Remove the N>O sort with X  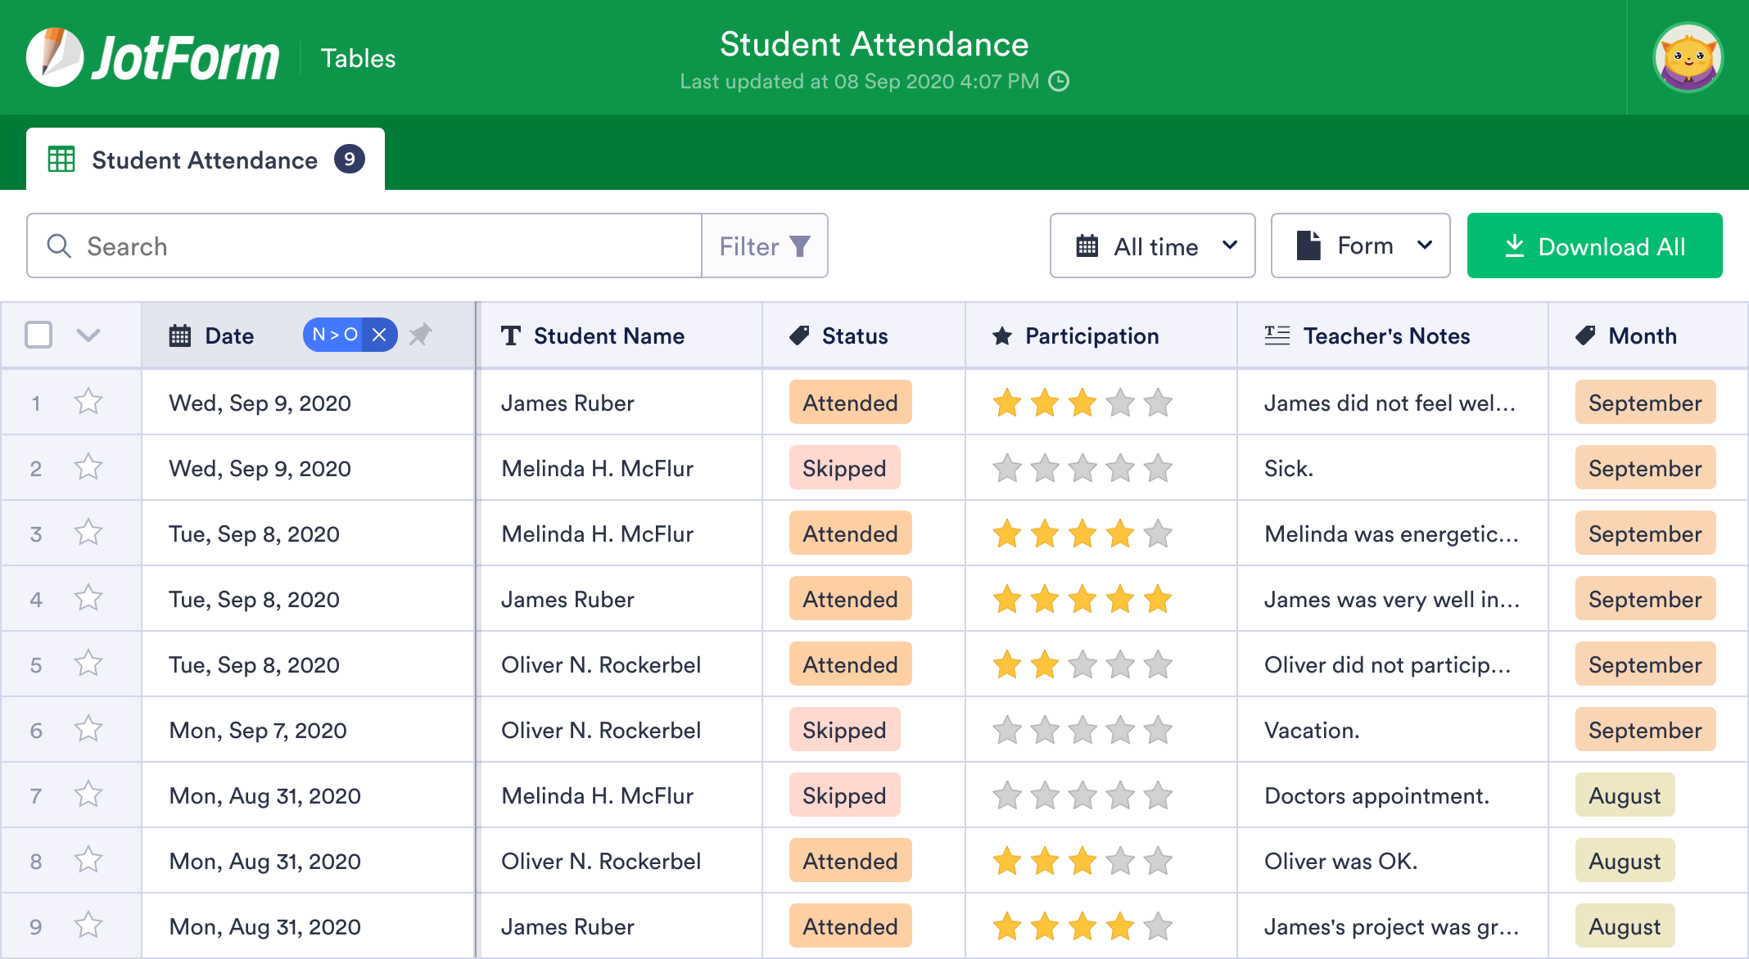(x=379, y=335)
